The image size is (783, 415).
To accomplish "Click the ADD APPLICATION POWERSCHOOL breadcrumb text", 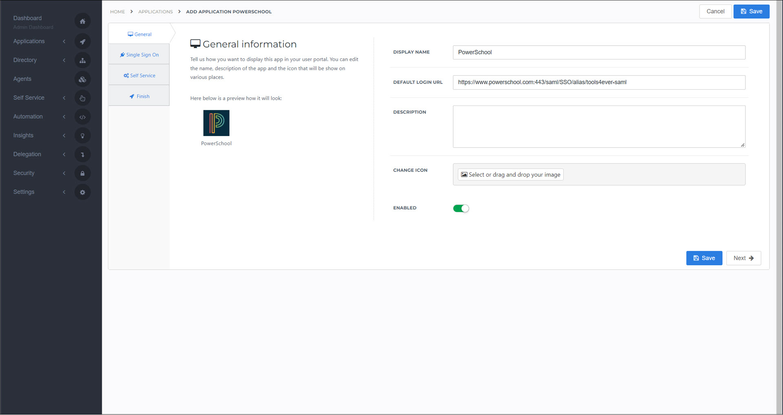I will 229,12.
